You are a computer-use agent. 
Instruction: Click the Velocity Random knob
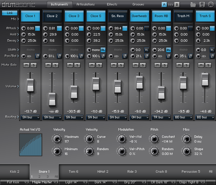click(x=89, y=151)
